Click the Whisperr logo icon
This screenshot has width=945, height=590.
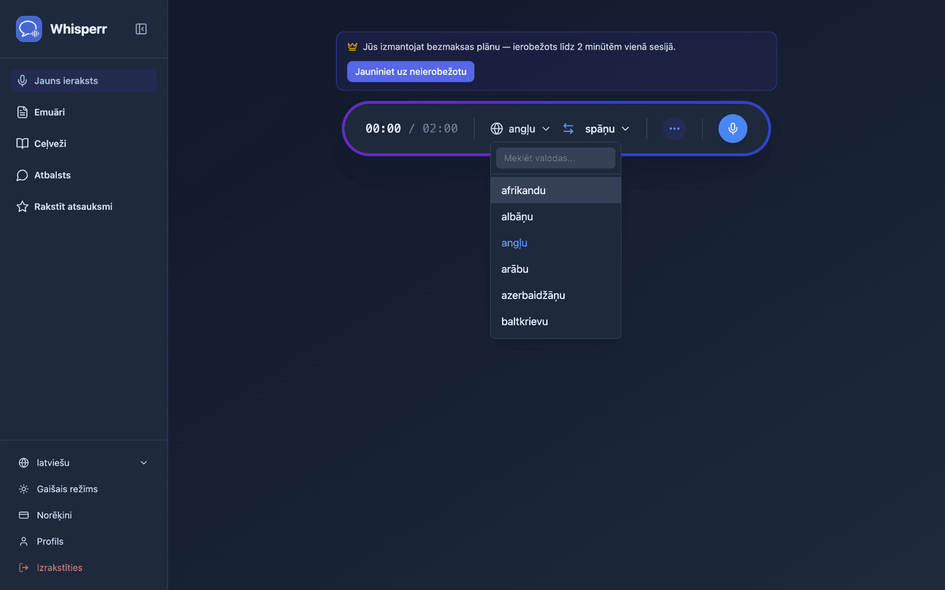click(x=29, y=29)
